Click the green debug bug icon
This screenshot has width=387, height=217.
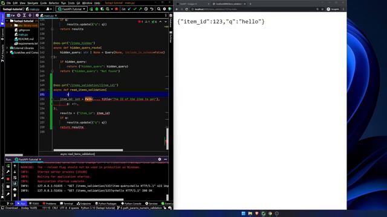point(97,9)
